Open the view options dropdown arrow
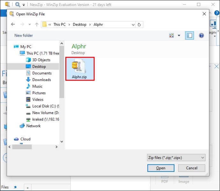This screenshot has height=191, width=220. [179, 35]
